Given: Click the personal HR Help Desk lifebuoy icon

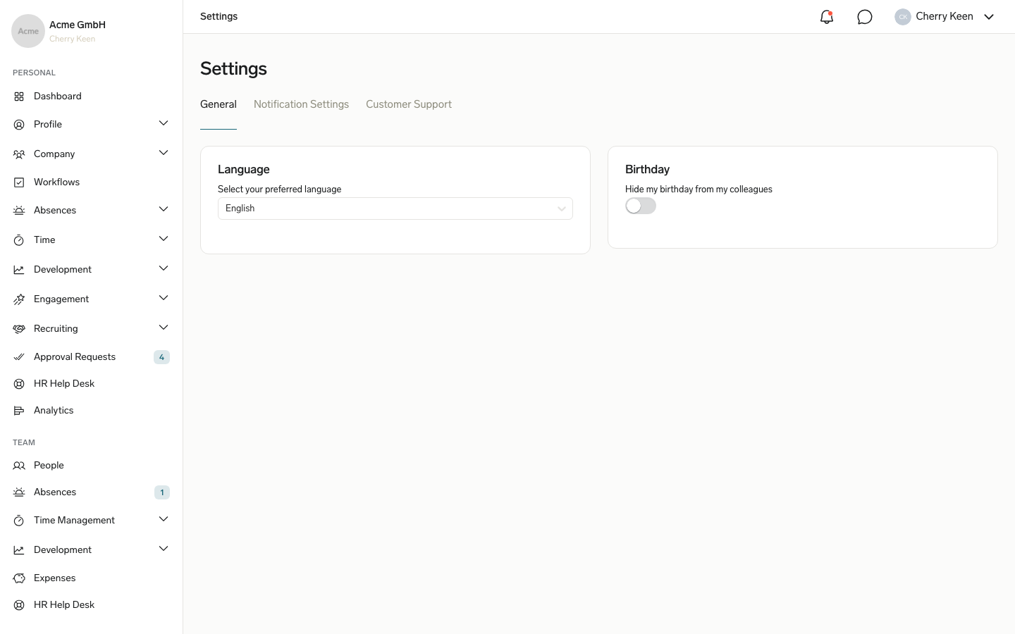Looking at the screenshot, I should pyautogui.click(x=19, y=384).
